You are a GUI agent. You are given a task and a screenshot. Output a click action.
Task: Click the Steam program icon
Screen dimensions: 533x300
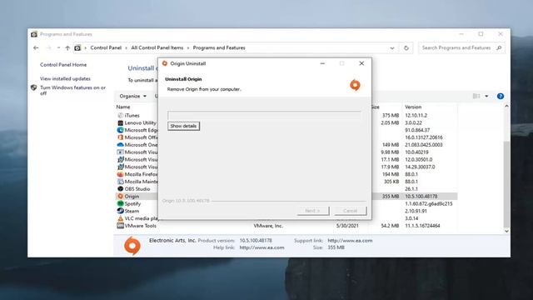(120, 211)
